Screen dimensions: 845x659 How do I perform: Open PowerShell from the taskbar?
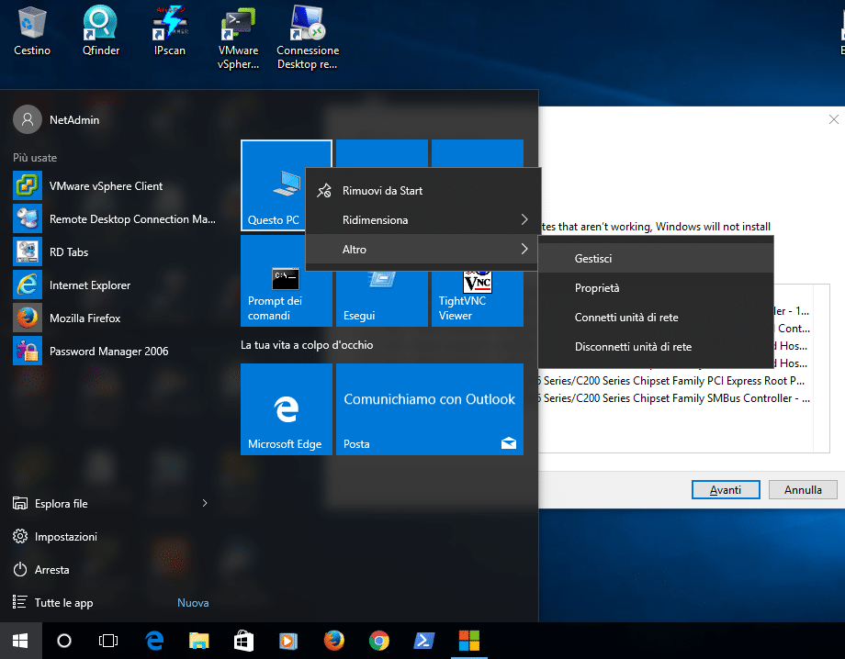tap(423, 641)
